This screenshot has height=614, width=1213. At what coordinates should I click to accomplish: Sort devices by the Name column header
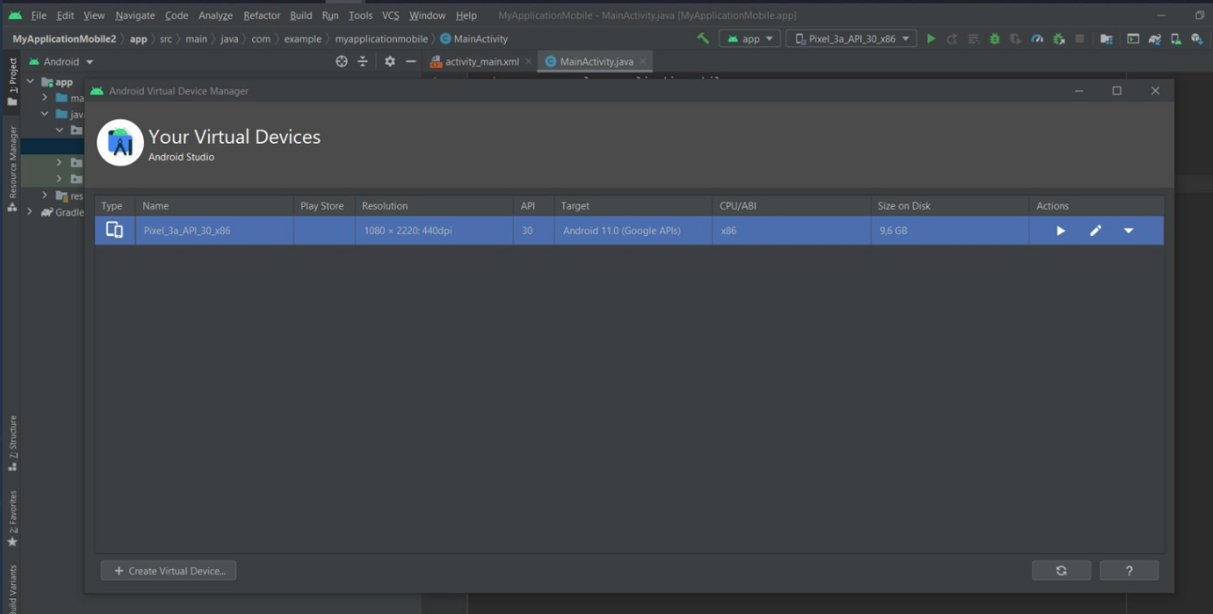click(x=214, y=206)
